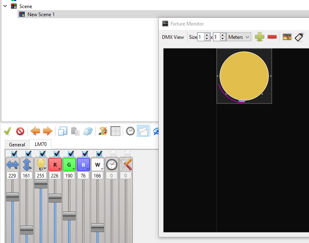309x243 pixels.
Task: Toggle fixture labels tag icon
Action: pyautogui.click(x=300, y=37)
